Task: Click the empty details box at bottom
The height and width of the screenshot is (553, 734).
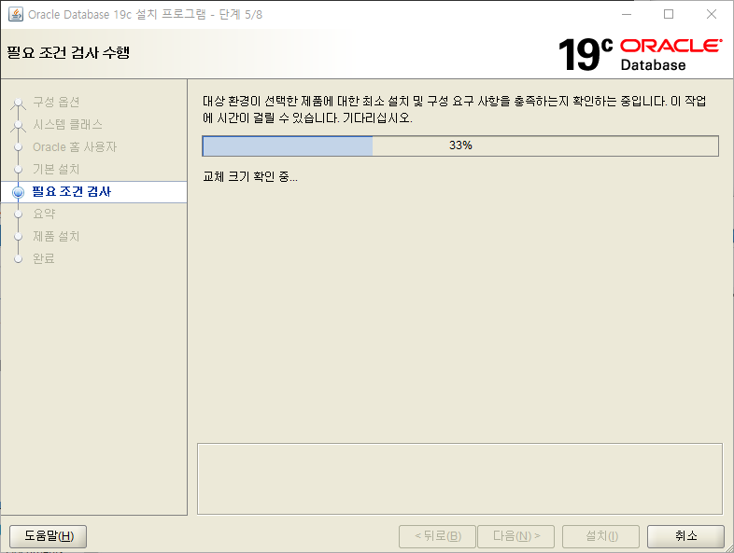Action: click(x=459, y=478)
